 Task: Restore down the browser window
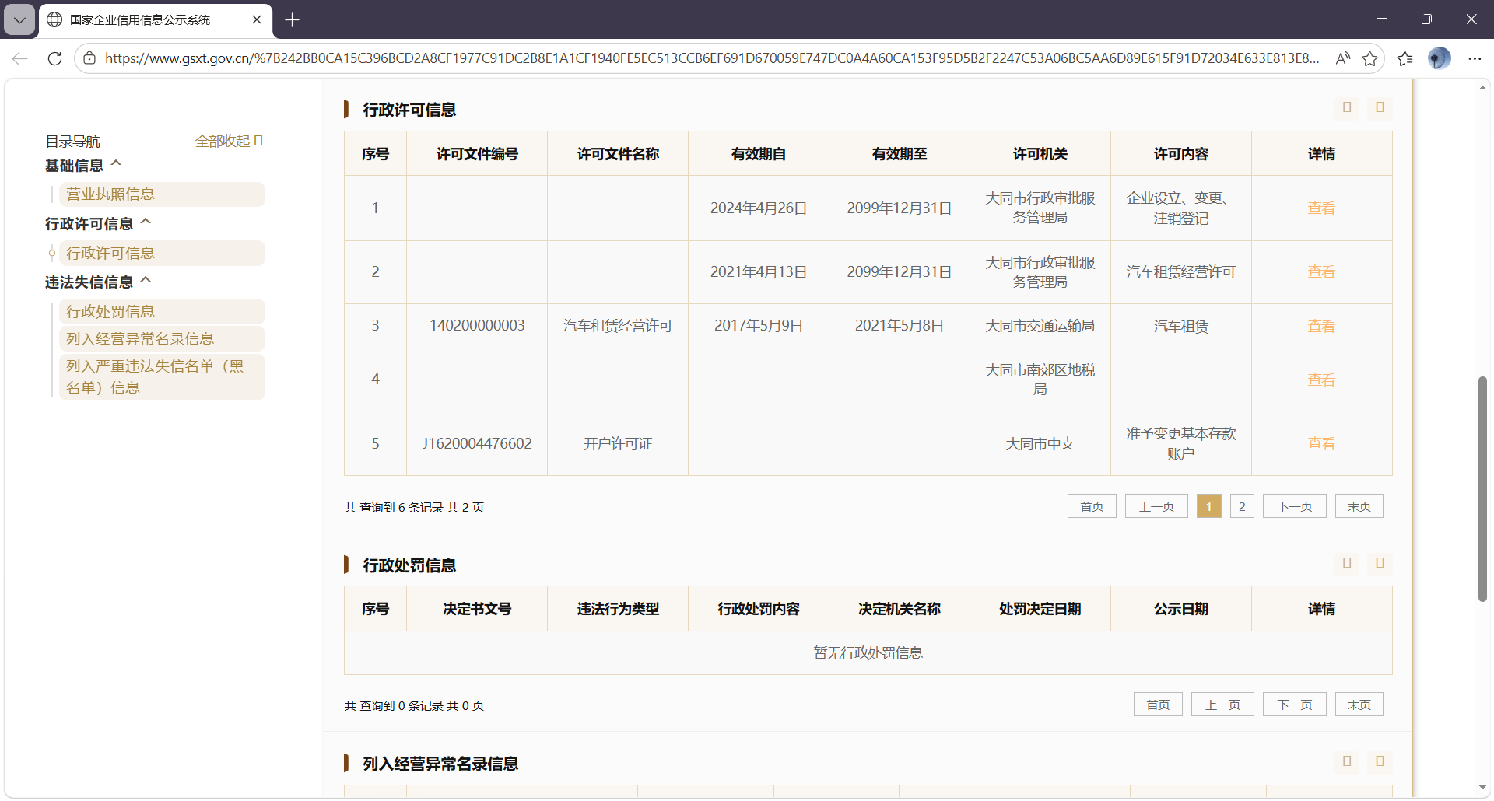(1426, 19)
